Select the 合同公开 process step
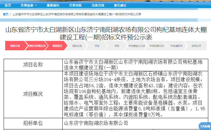211x130 pixels. [x=196, y=46]
